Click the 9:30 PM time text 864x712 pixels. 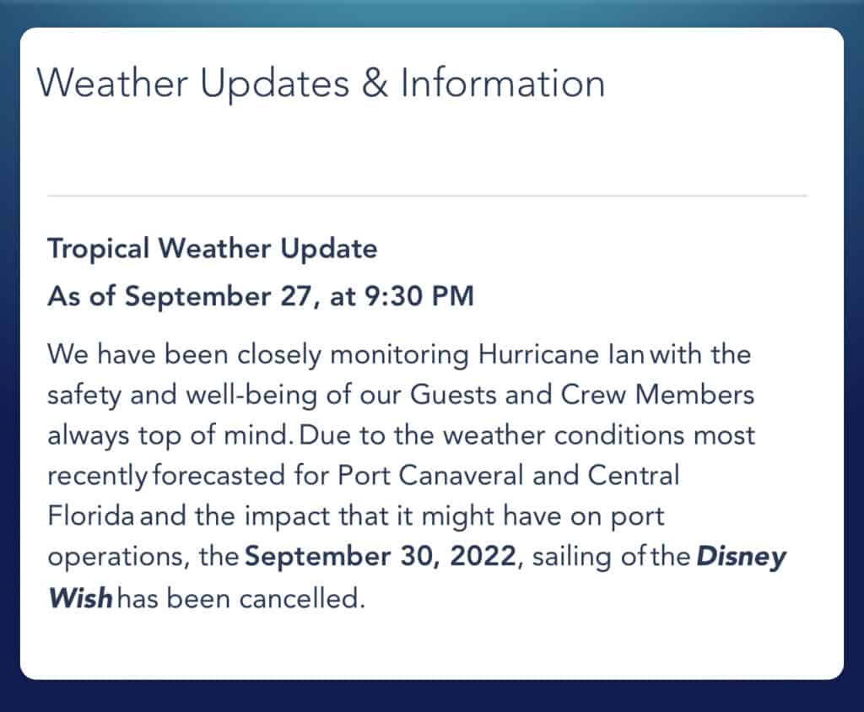pyautogui.click(x=418, y=296)
